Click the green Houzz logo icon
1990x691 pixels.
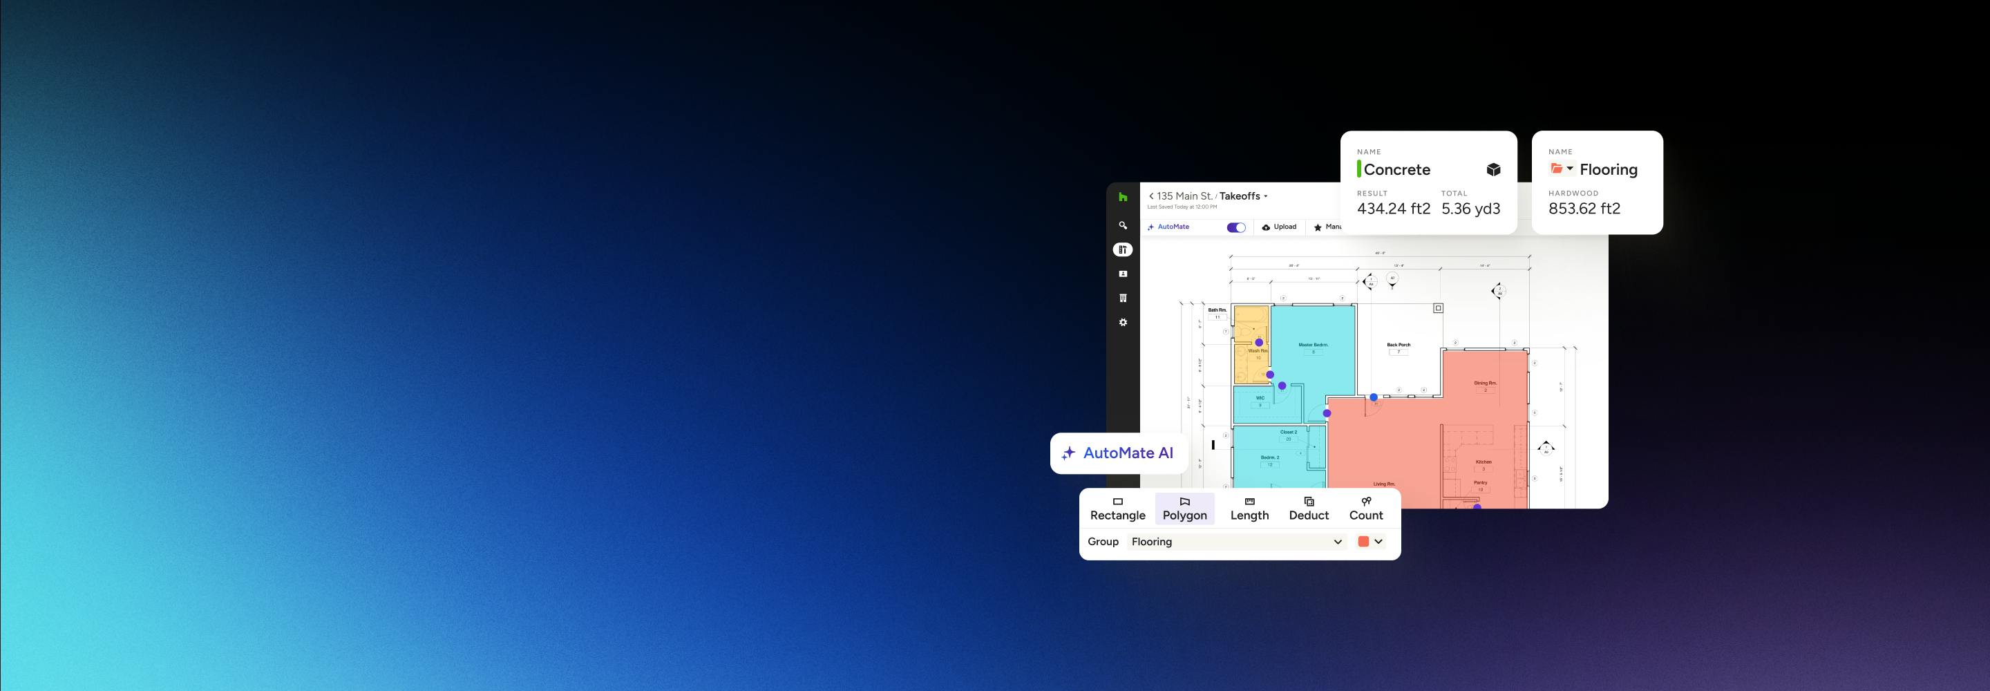pyautogui.click(x=1122, y=197)
